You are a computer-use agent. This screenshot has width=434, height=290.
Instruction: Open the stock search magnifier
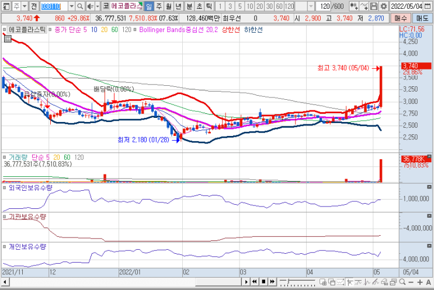[x=80, y=6]
